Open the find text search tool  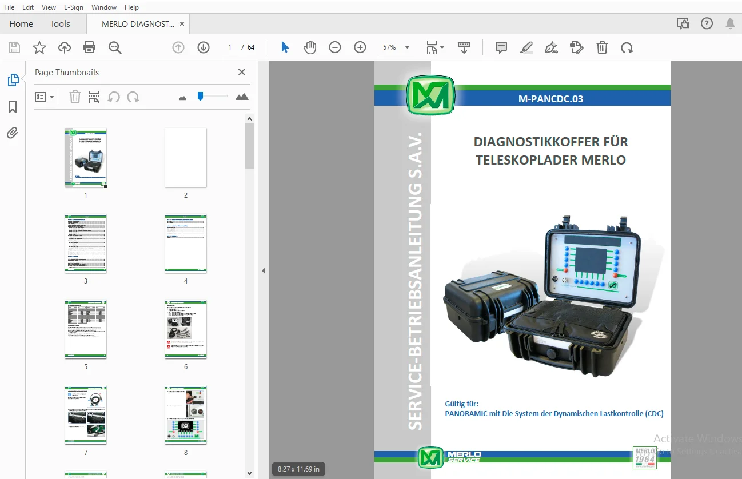tap(115, 47)
